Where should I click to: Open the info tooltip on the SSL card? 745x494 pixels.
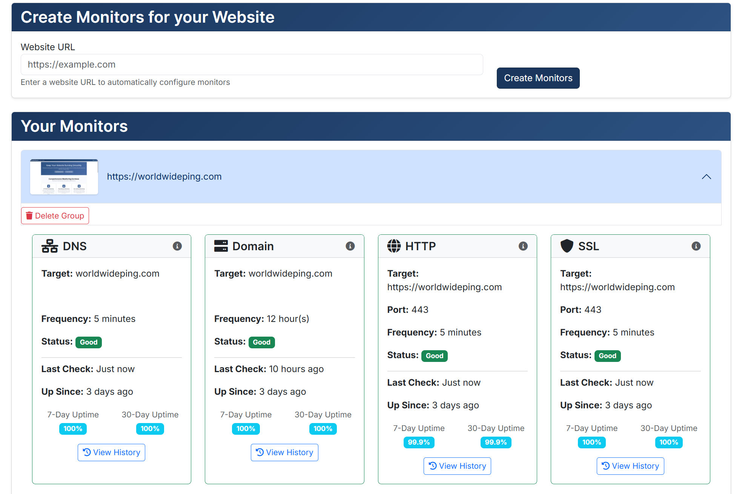pyautogui.click(x=696, y=246)
